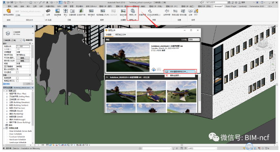Select Furniture Schedule in project browser

[17, 137]
